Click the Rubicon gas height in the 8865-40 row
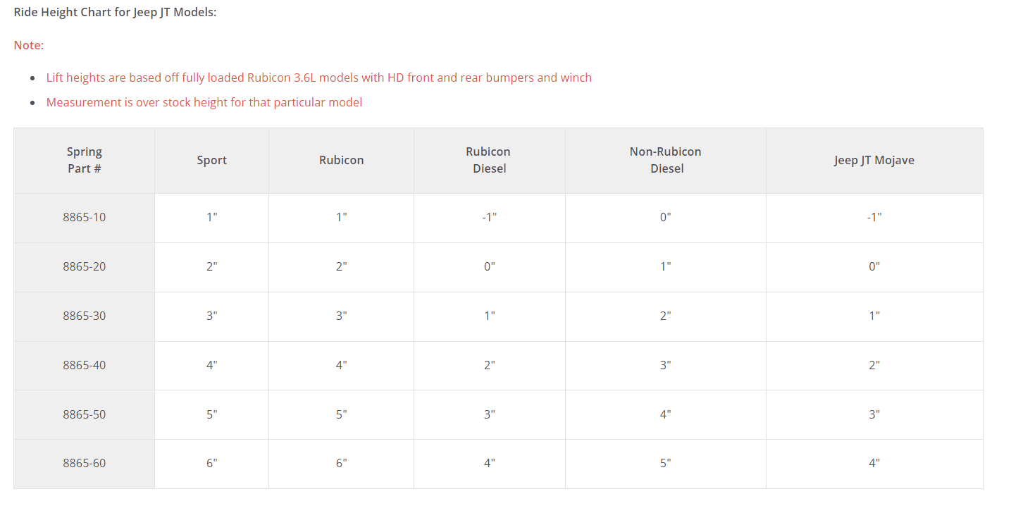The width and height of the screenshot is (1023, 513). 342,366
